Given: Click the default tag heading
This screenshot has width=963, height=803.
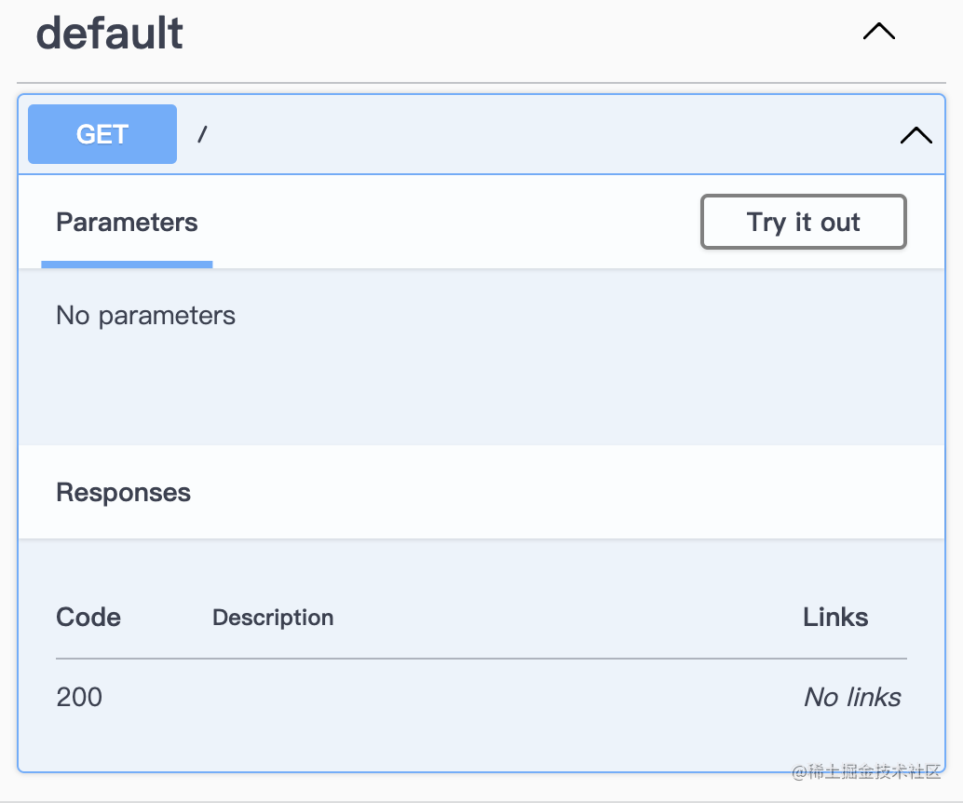Looking at the screenshot, I should pyautogui.click(x=110, y=34).
